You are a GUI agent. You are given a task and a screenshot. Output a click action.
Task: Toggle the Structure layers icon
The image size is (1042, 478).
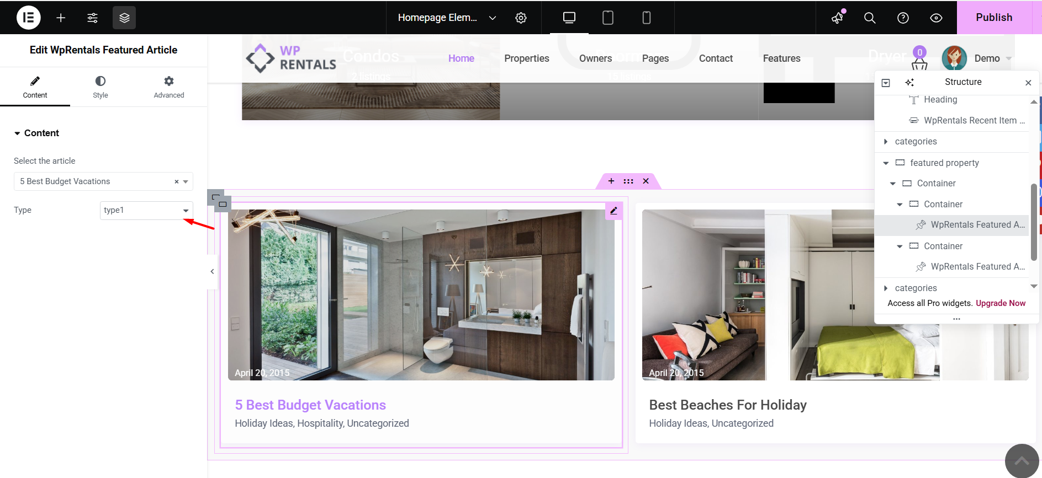[124, 18]
